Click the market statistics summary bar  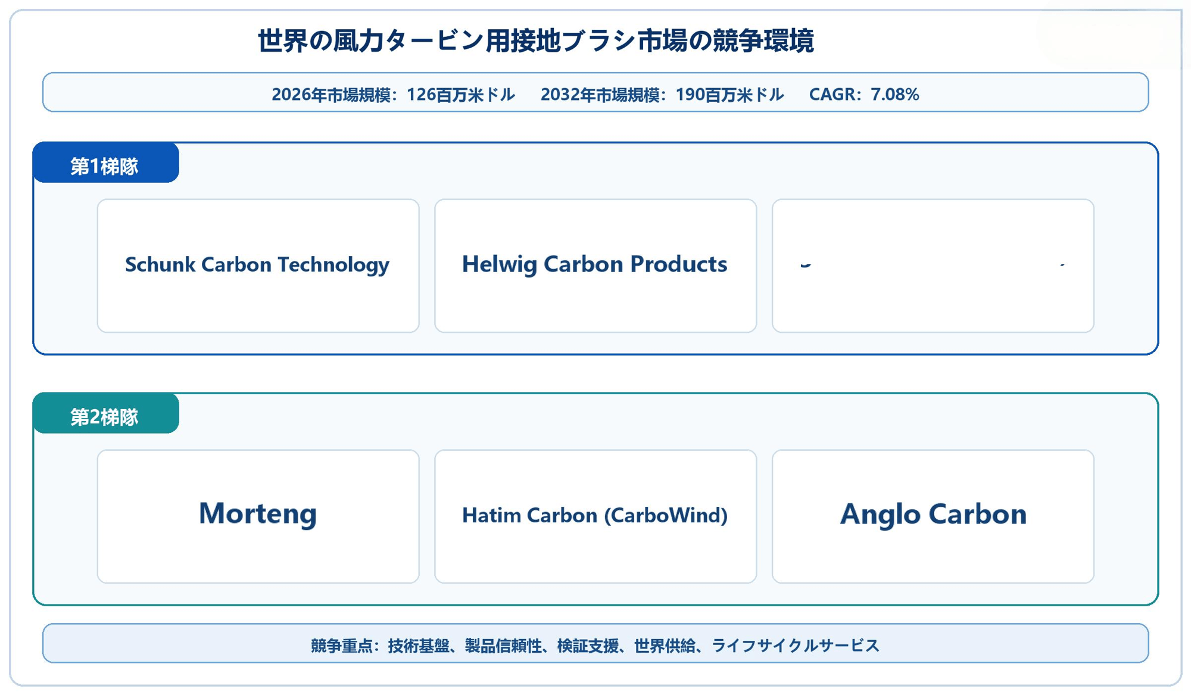point(595,92)
